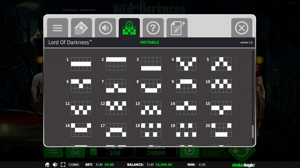Click the home icon in bottom bar
Image resolution: width=300 pixels, height=168 pixels.
47,164
